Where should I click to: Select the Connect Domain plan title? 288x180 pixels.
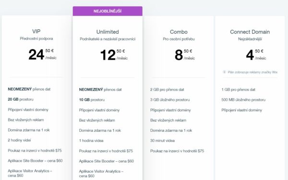tap(250, 32)
